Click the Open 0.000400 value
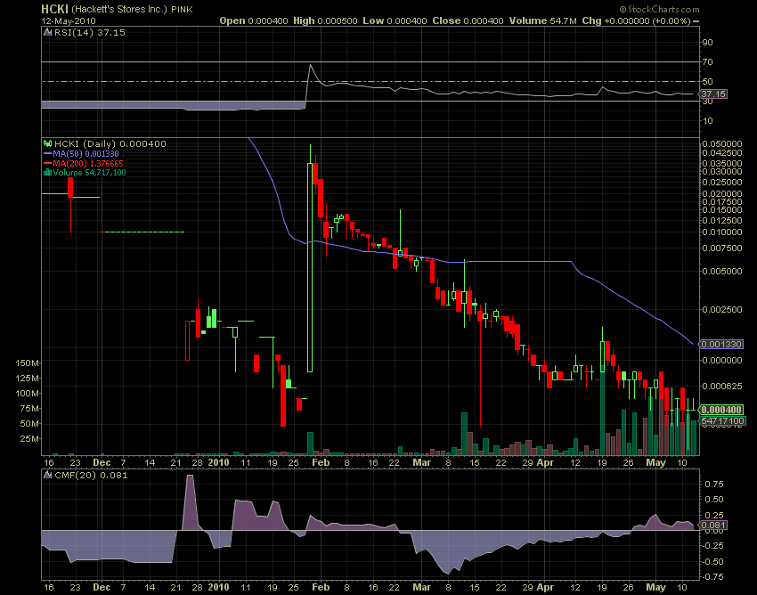Screen dimensions: 757x595 pyautogui.click(x=254, y=20)
